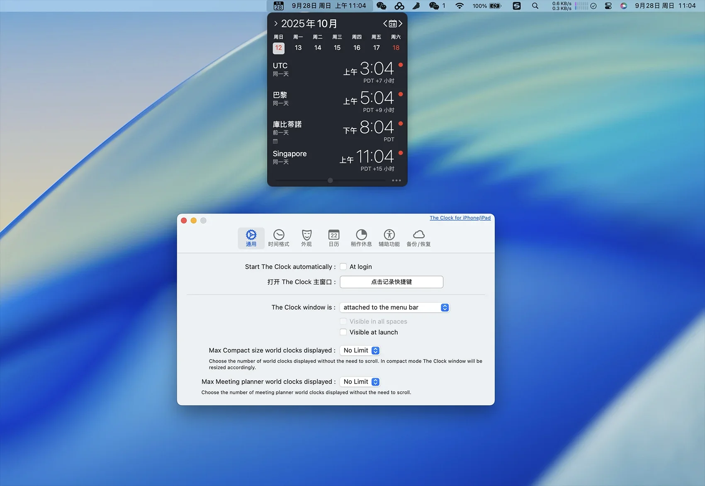Open the Max Meeting planner No Limit dropdown
This screenshot has height=486, width=705.
click(360, 382)
